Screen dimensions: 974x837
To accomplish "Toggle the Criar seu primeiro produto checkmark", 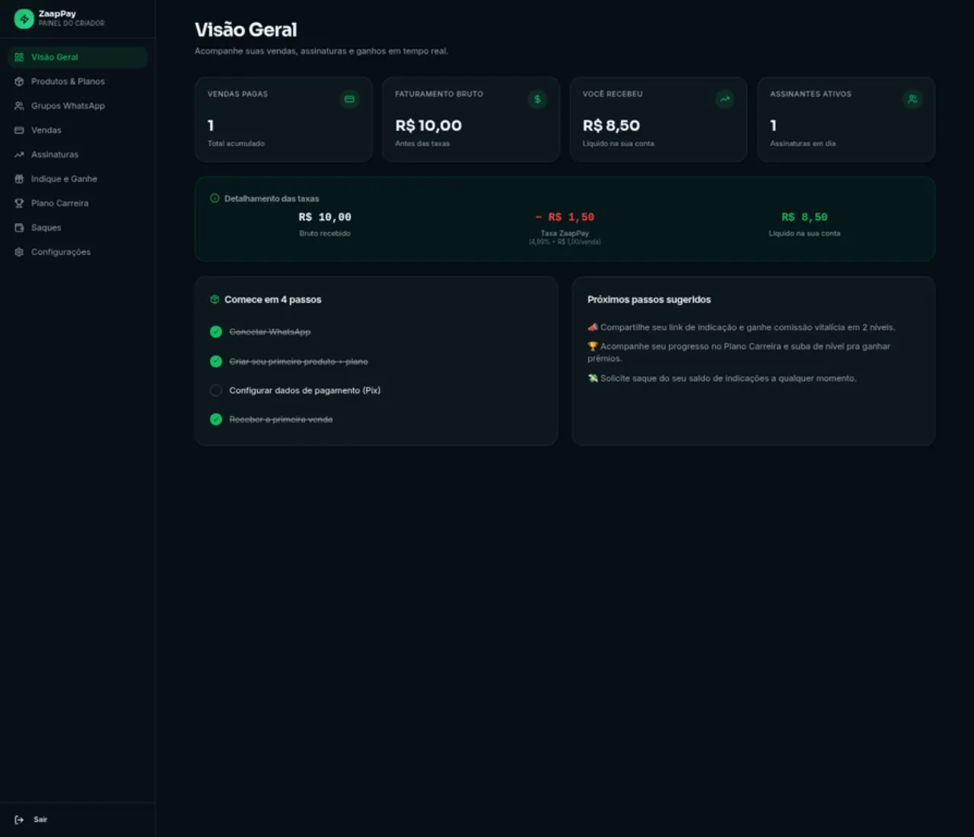I will coord(216,361).
